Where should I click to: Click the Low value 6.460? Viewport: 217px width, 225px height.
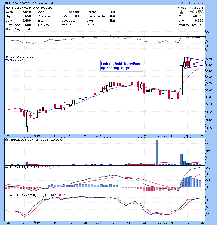27,21
